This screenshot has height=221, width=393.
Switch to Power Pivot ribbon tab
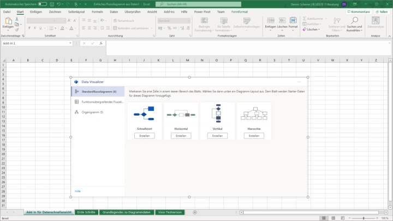point(203,12)
